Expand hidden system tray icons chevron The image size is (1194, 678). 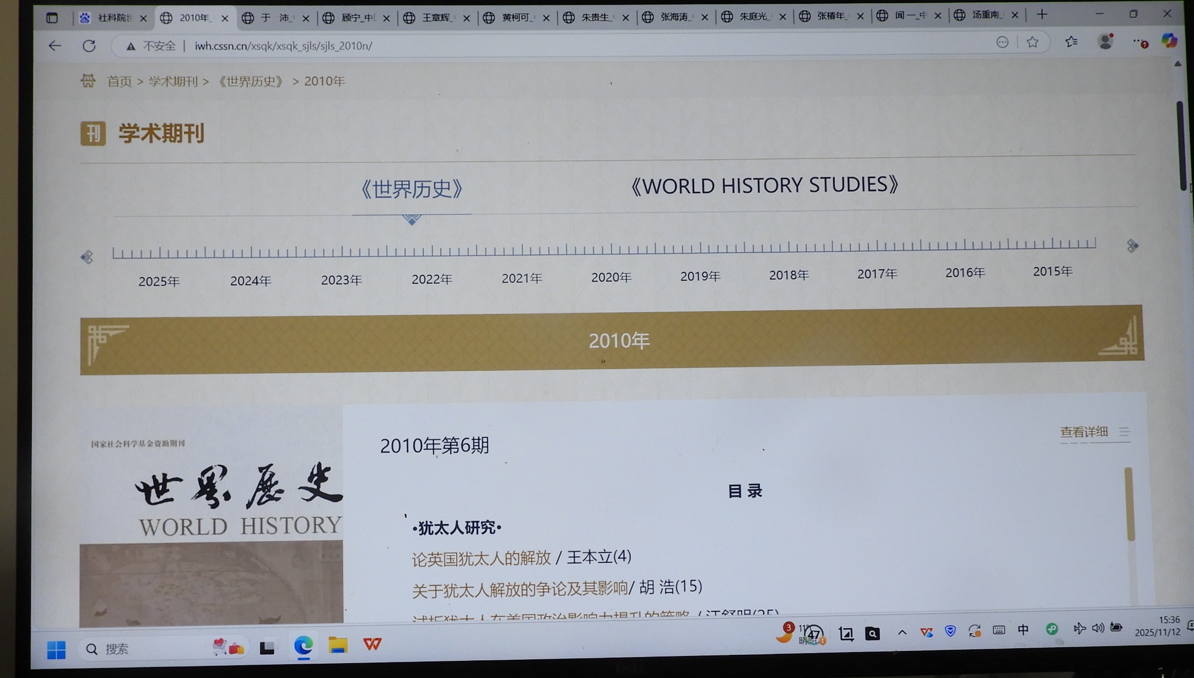(902, 632)
